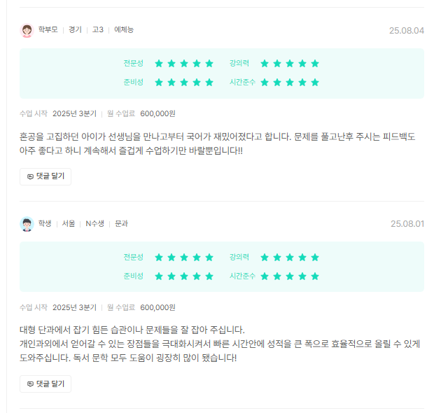
Task: Click the 25.08.01 review date
Action: click(x=407, y=224)
